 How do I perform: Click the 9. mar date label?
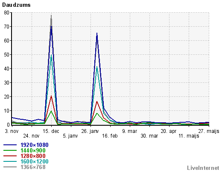coord(130,131)
